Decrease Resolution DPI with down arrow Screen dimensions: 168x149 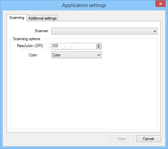tap(98, 47)
